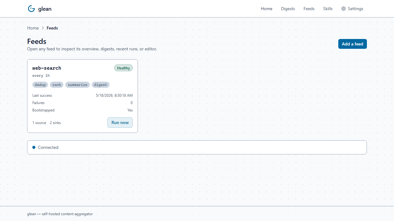Click the 'Feeds' page heading
Screen dimensions: 394x221
[37, 41]
